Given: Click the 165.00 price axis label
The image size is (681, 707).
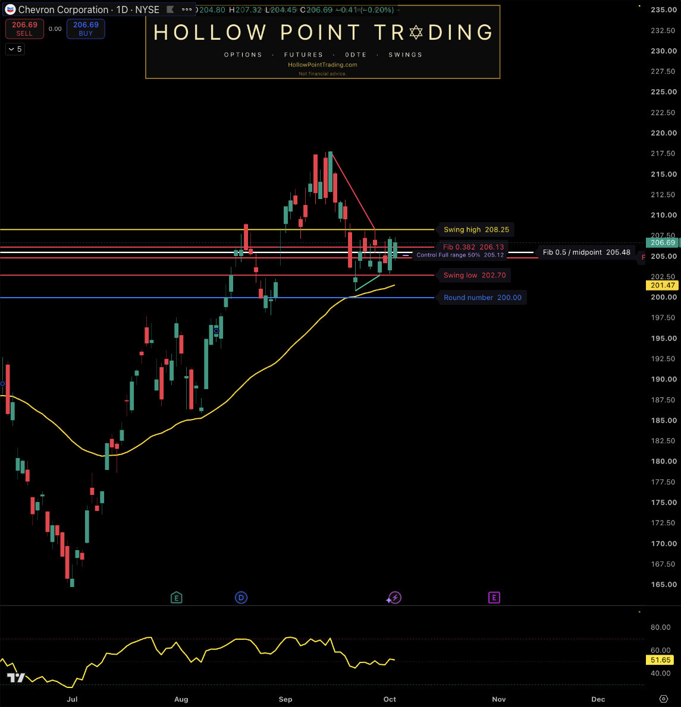Looking at the screenshot, I should 663,585.
